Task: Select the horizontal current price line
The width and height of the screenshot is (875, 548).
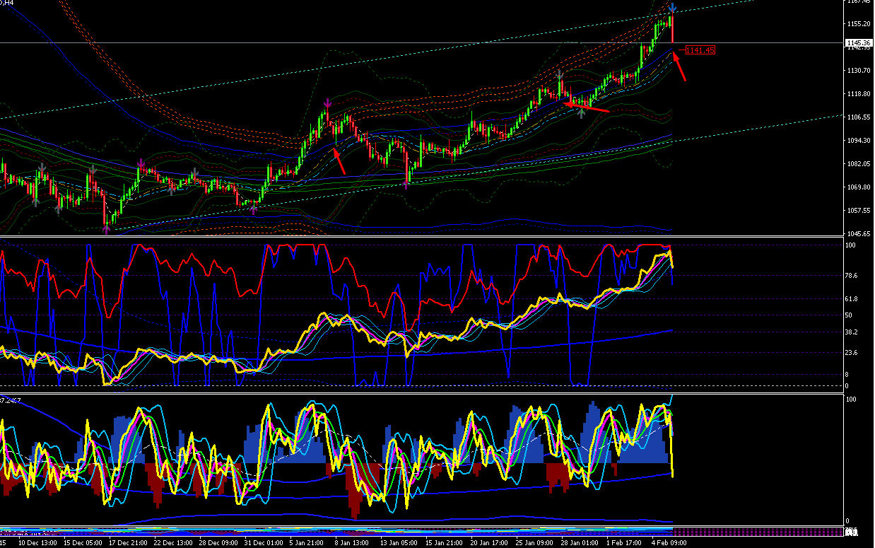Action: pos(422,43)
